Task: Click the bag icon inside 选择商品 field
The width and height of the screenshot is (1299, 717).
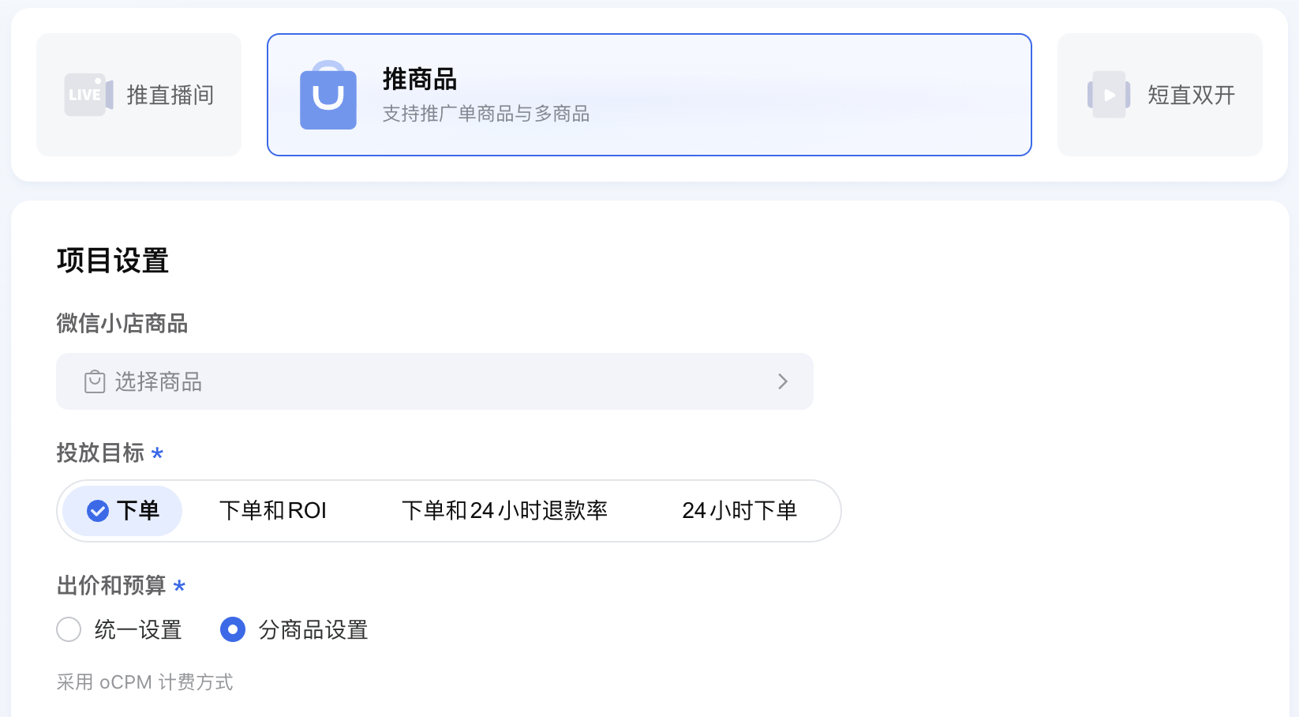Action: (x=94, y=381)
